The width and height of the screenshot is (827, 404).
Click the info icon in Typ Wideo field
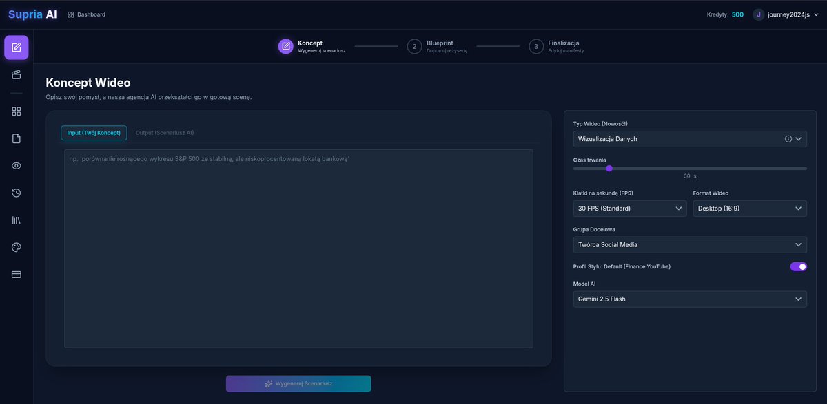pyautogui.click(x=788, y=138)
